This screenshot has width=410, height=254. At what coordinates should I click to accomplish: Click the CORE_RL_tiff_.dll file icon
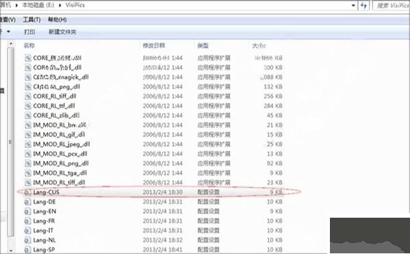pyautogui.click(x=27, y=97)
